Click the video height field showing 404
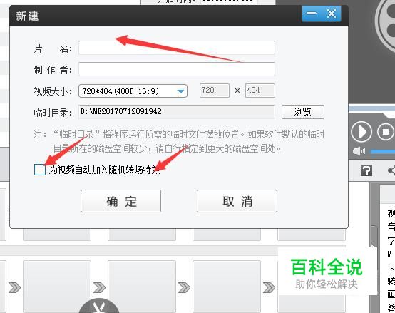Screen dimensions: 395x313 [260, 91]
